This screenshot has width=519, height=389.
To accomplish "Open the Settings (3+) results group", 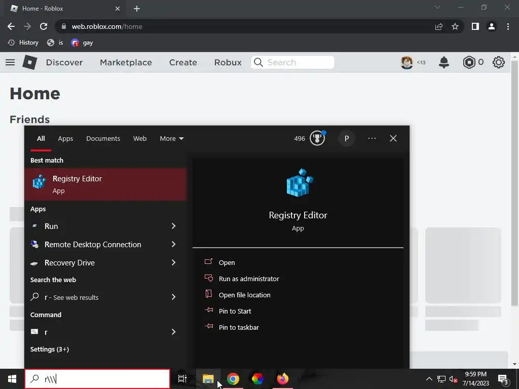I will pos(50,349).
